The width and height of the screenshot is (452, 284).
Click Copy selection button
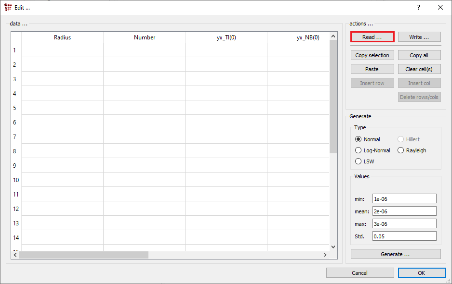372,55
